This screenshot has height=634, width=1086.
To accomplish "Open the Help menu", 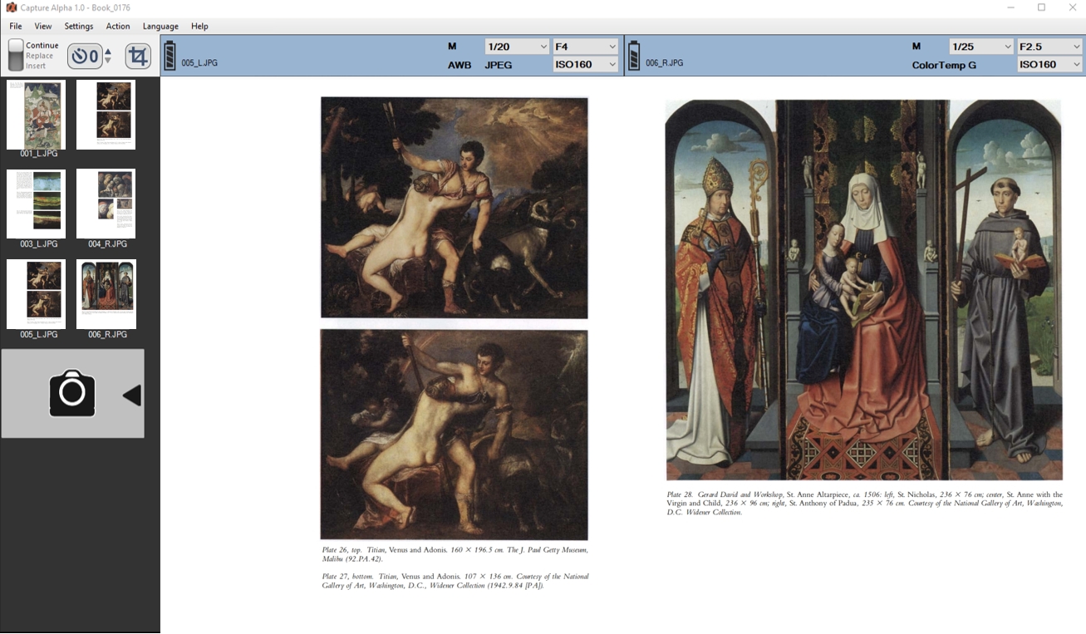I will pyautogui.click(x=199, y=27).
